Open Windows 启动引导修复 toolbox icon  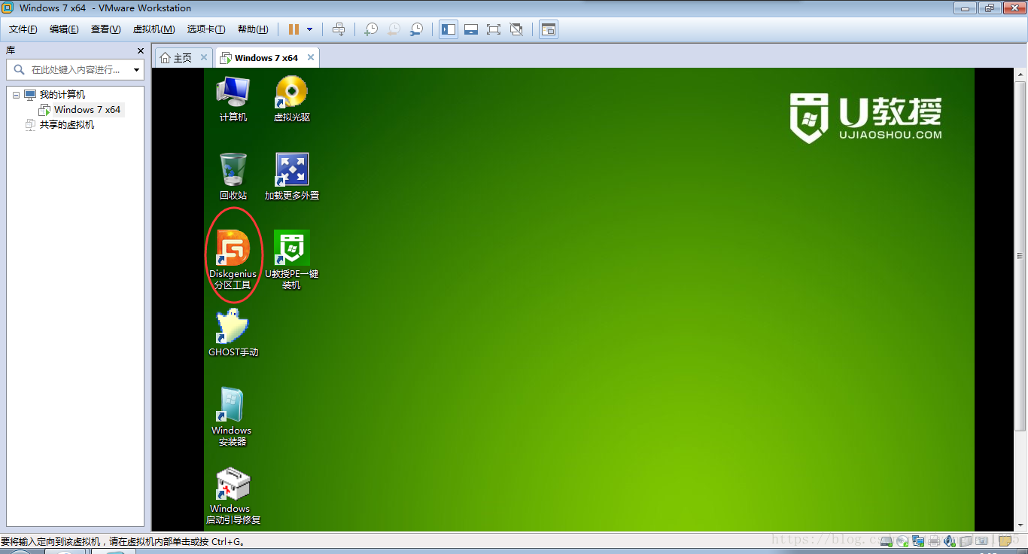tap(233, 495)
